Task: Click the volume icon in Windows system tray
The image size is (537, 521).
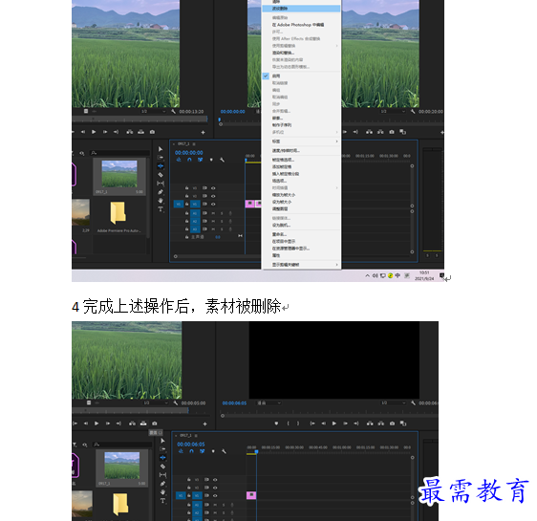Action: click(x=375, y=275)
